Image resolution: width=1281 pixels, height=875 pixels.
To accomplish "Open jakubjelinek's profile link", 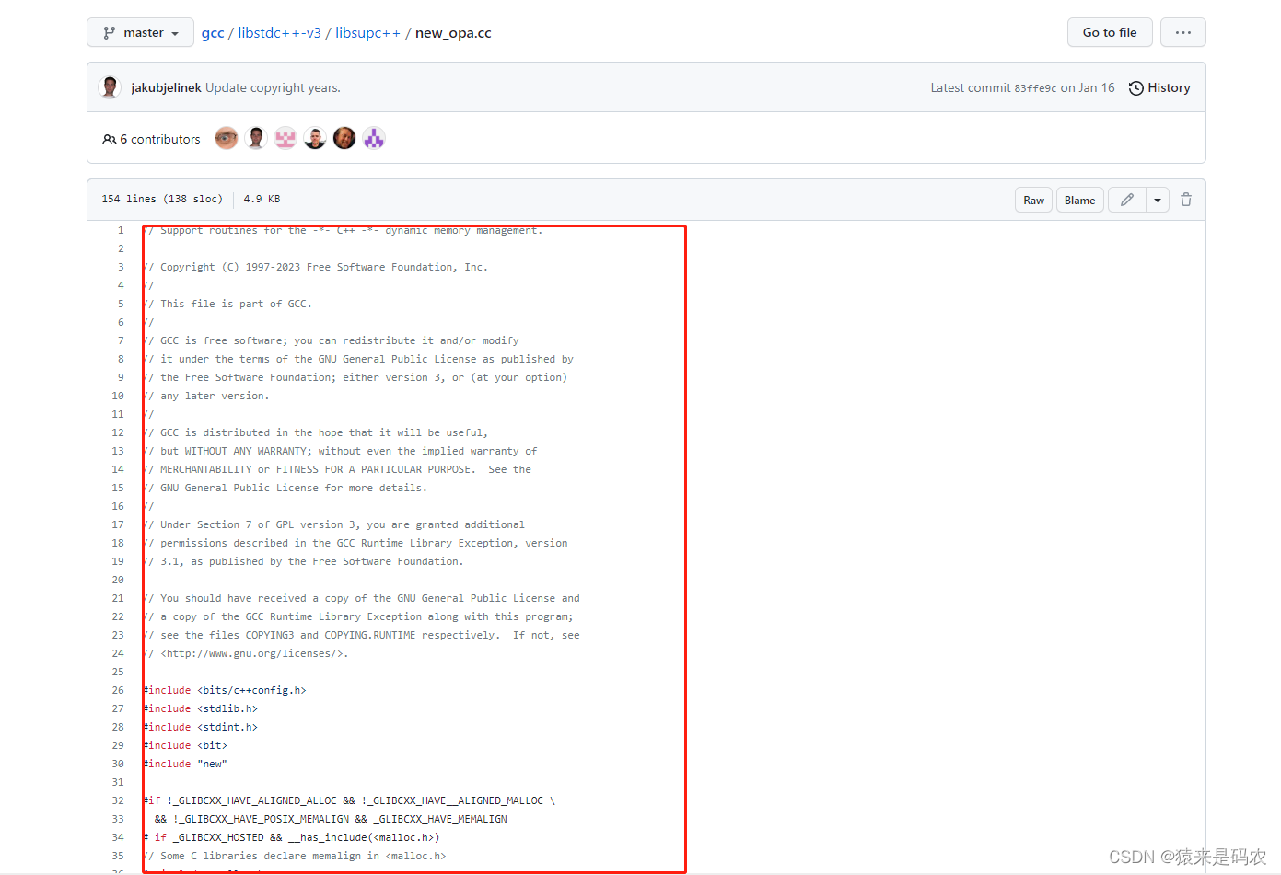I will (166, 88).
